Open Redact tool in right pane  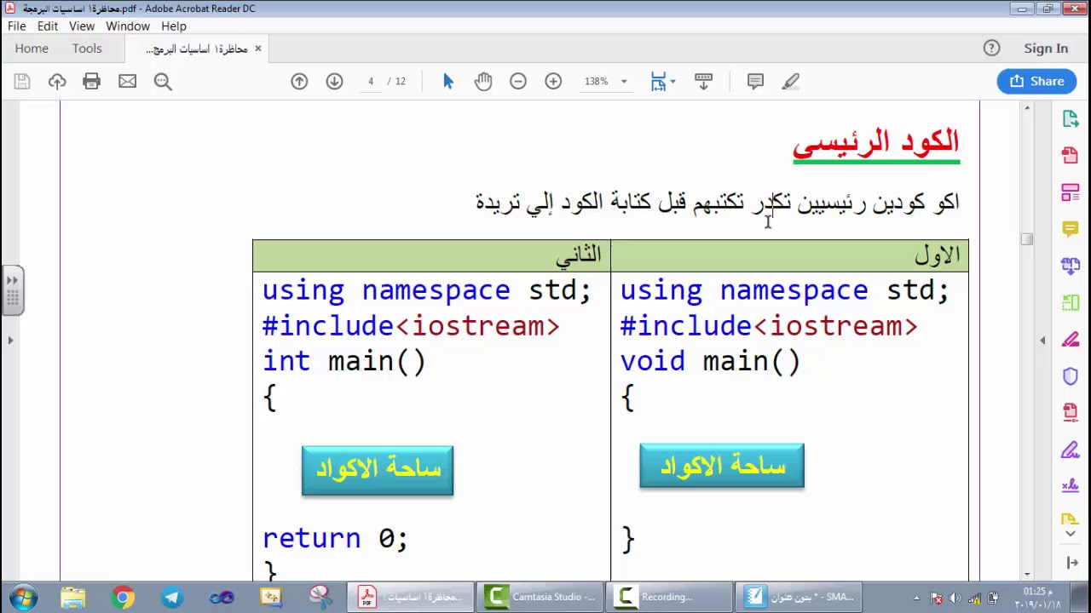coord(1071,340)
